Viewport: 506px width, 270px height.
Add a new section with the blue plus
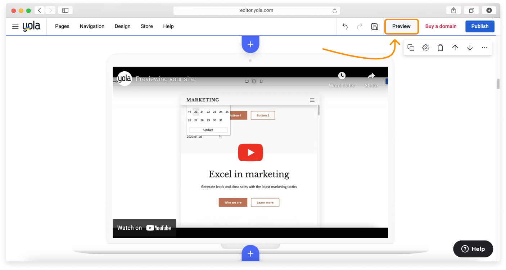coord(250,44)
